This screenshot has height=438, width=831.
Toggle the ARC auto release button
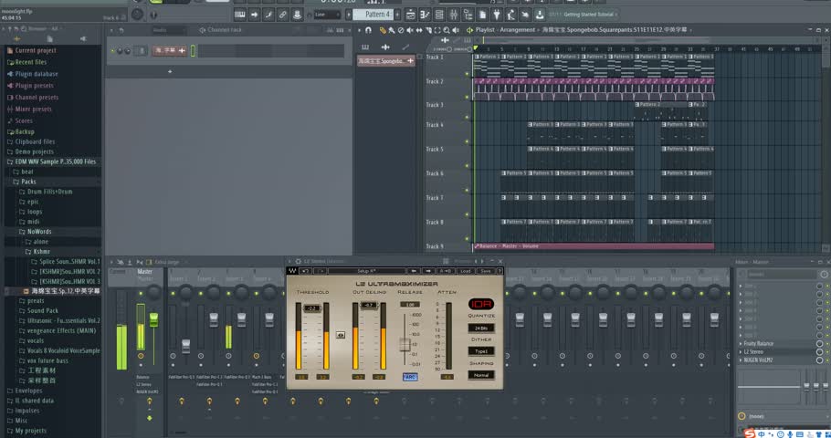[410, 375]
